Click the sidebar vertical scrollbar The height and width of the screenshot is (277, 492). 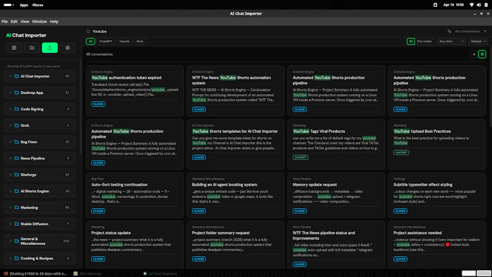(81, 106)
